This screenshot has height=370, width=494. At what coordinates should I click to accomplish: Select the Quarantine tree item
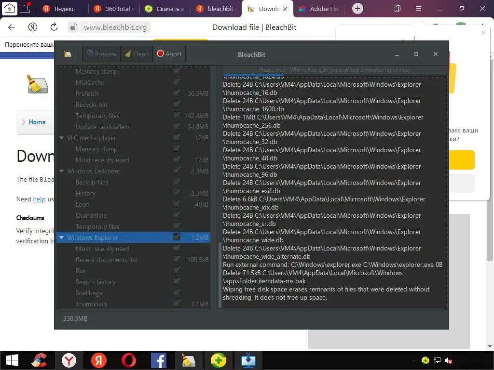[x=91, y=215]
